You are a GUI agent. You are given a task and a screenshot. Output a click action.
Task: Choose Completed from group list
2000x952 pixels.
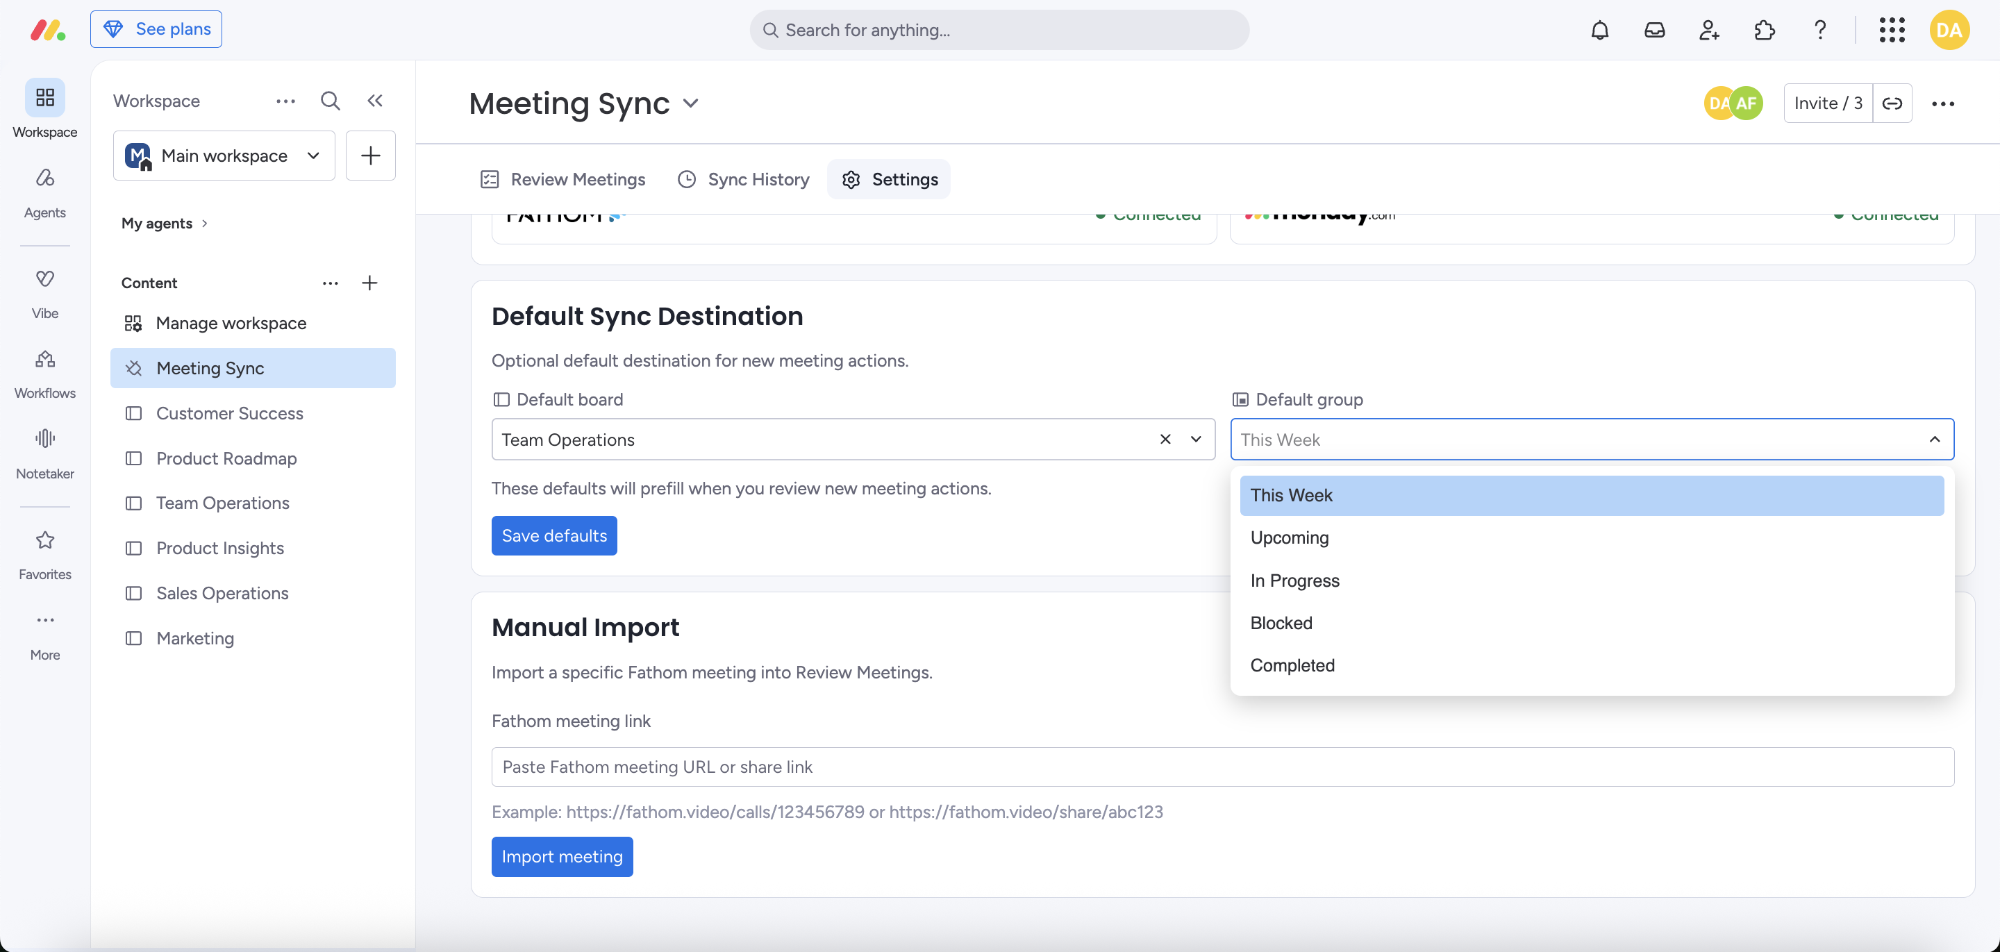1592,665
